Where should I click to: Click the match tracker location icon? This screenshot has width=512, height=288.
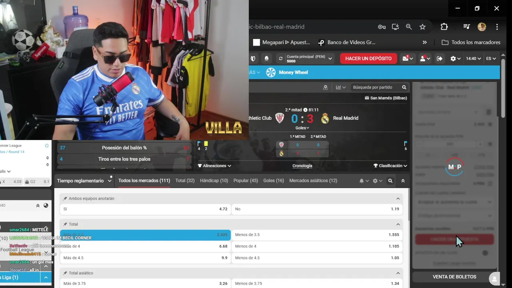325,87
